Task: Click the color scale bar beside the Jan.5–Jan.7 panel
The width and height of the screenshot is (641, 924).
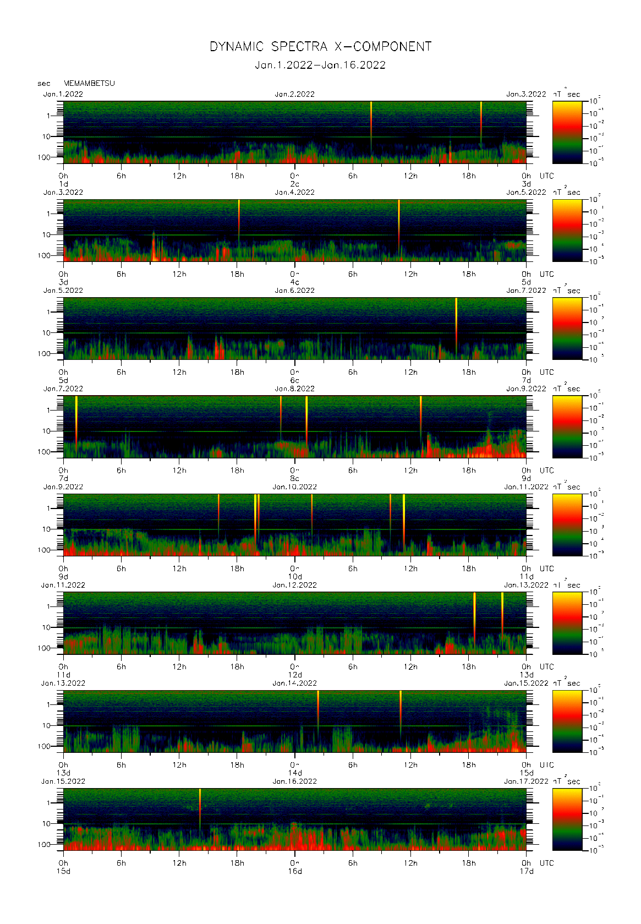Action: (567, 329)
